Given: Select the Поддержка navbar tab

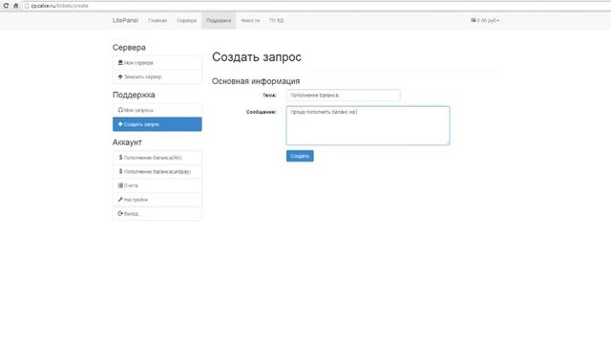Looking at the screenshot, I should [x=219, y=21].
